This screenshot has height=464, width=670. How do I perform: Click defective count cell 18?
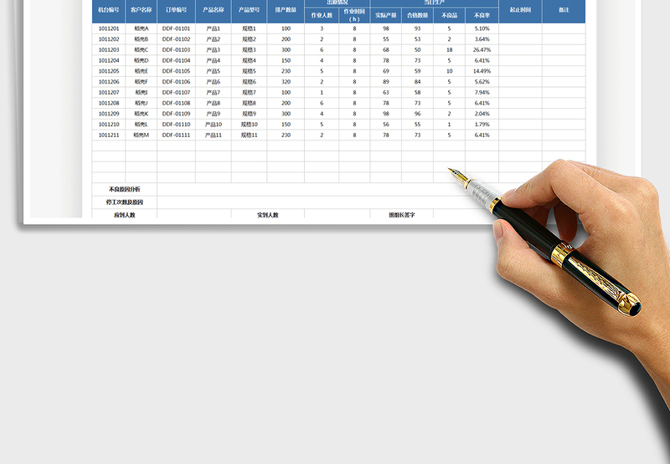(449, 50)
